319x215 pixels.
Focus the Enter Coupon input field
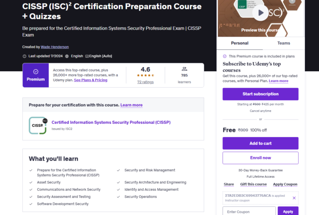[x=249, y=212]
